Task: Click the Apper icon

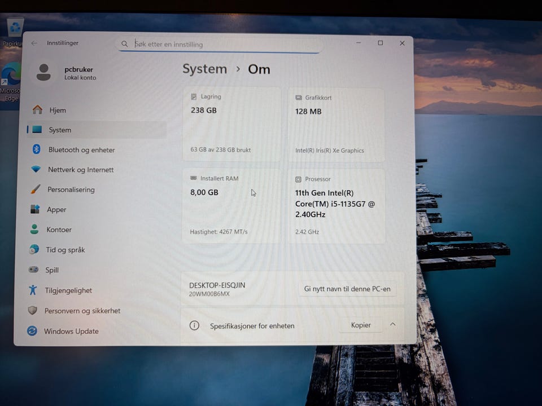Action: point(35,209)
